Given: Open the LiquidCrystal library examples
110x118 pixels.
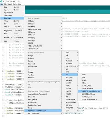Looking at the screenshot, I should pyautogui.click(x=43, y=67).
